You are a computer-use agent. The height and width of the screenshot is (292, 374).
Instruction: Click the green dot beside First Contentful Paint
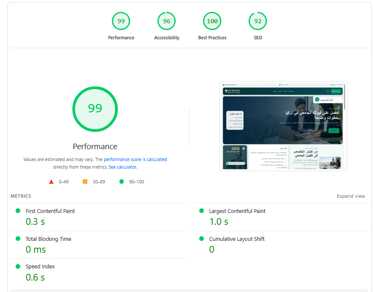pos(18,210)
